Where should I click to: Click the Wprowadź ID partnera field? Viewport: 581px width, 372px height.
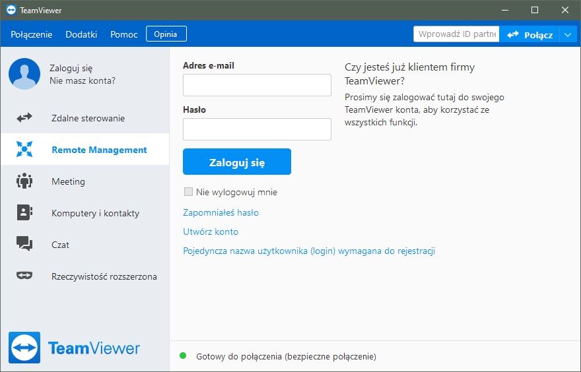point(456,34)
